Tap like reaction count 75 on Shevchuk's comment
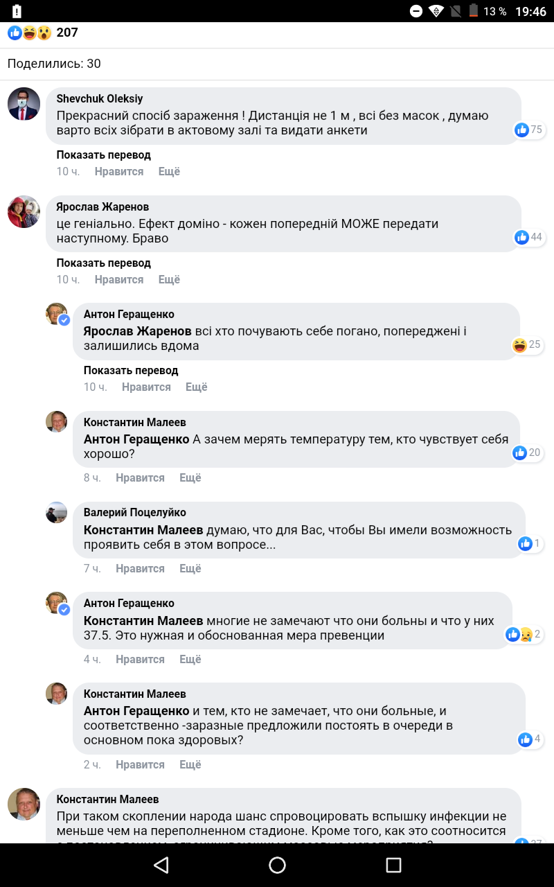The image size is (554, 887). [x=529, y=130]
